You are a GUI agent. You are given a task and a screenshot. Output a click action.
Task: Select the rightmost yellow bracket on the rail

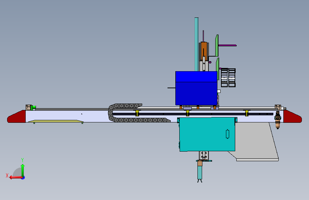click(247, 113)
